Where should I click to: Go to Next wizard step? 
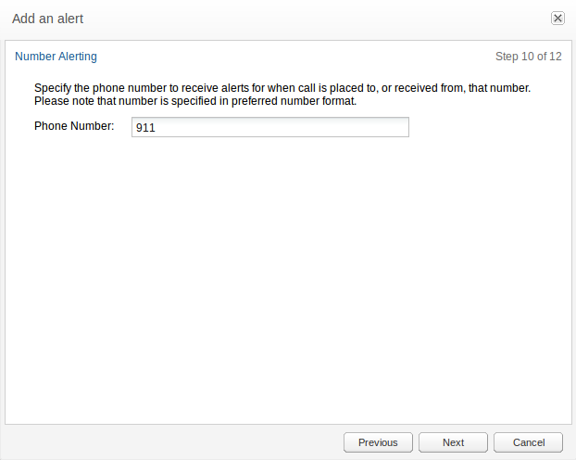[x=453, y=442]
